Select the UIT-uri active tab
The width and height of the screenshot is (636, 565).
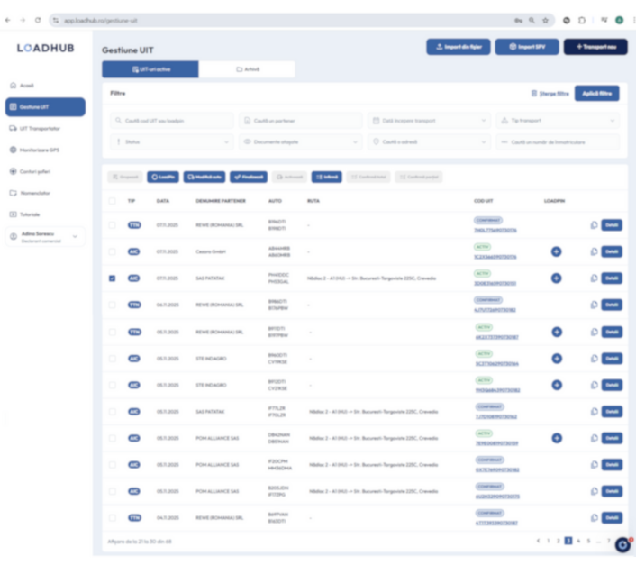(x=150, y=69)
